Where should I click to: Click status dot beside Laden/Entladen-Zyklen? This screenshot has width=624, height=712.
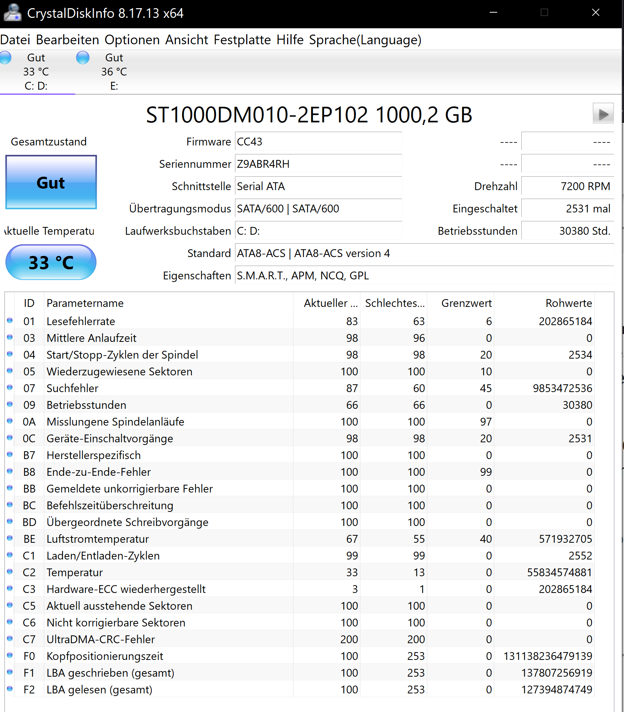pyautogui.click(x=10, y=555)
